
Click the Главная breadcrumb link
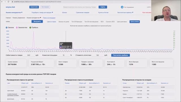pyautogui.click(x=8, y=18)
